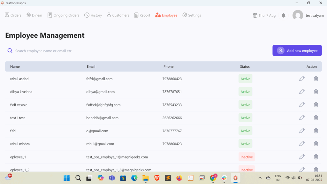The width and height of the screenshot is (327, 184).
Task: Open the Settings tab
Action: click(192, 15)
